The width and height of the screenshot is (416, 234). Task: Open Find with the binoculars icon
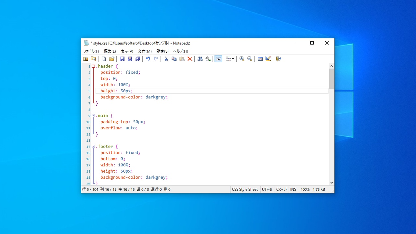click(200, 59)
